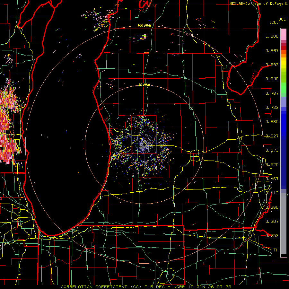Click the 0.467 legend value

point(272,179)
